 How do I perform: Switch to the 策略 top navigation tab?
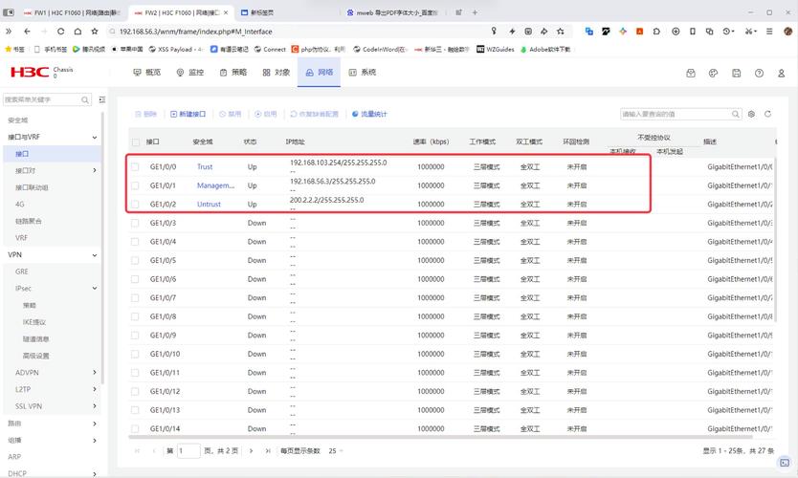click(233, 73)
